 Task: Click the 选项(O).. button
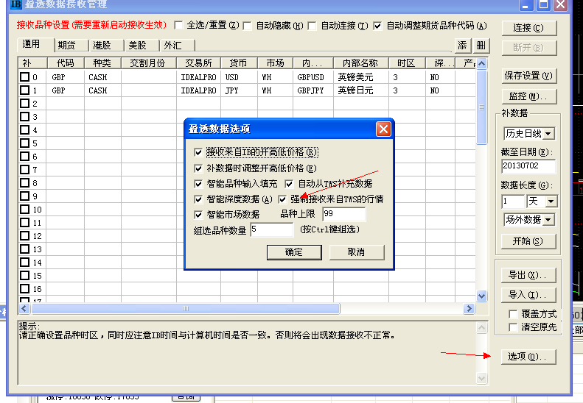pyautogui.click(x=527, y=357)
